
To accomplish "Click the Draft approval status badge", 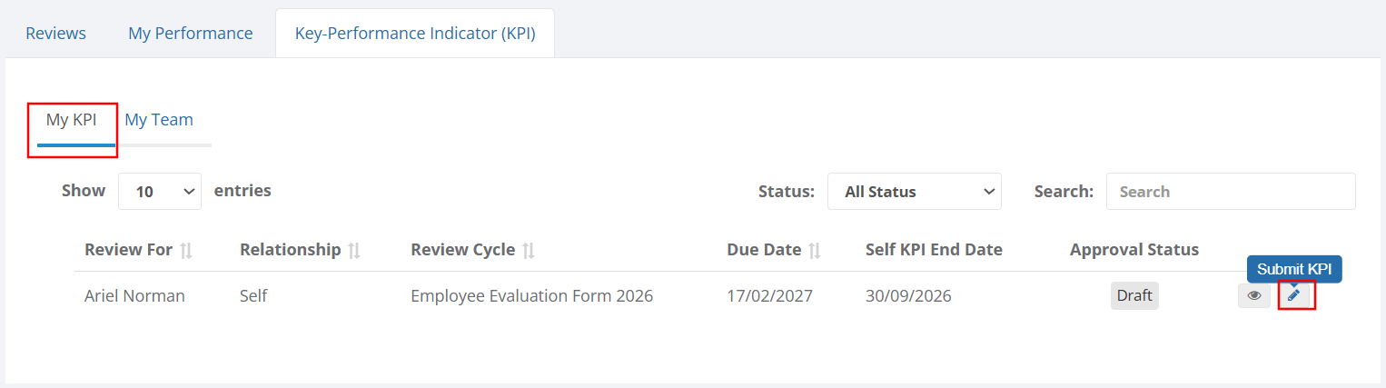I will [x=1134, y=295].
